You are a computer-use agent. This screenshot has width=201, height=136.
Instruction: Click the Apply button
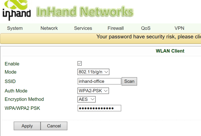click(27, 126)
